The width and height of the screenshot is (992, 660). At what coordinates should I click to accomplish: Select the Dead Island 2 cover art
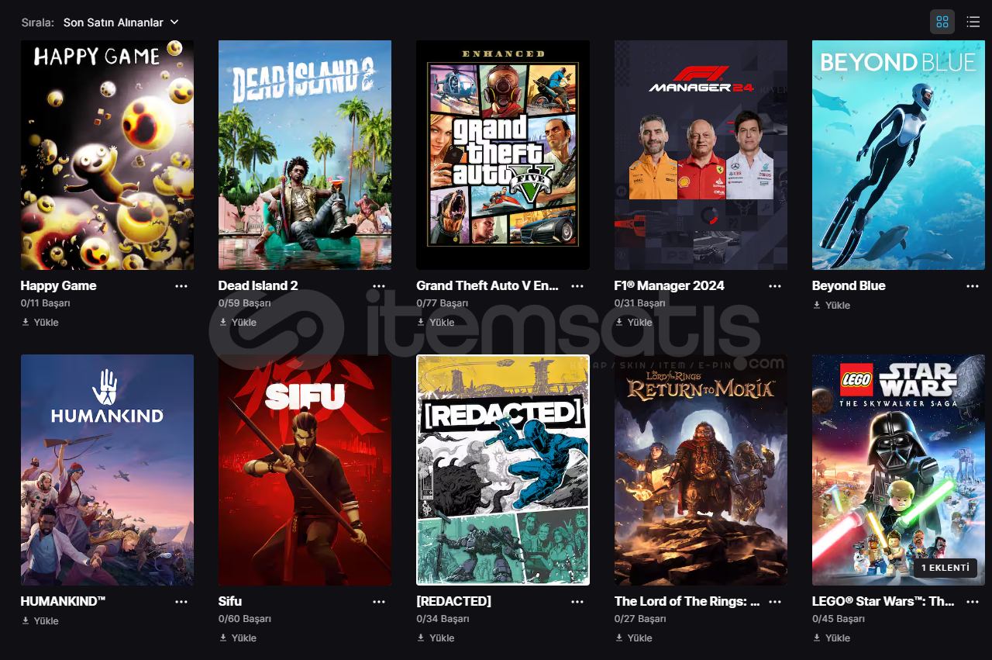[x=305, y=155]
